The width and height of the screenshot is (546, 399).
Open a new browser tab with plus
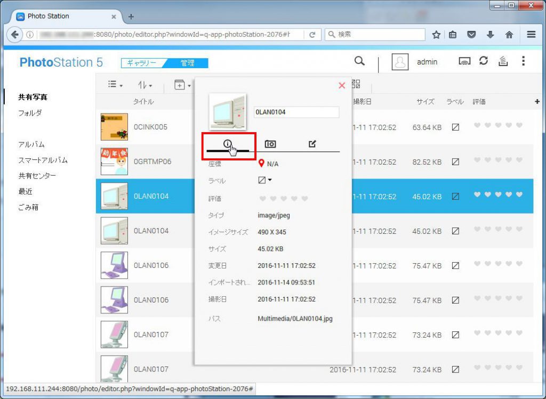point(131,17)
